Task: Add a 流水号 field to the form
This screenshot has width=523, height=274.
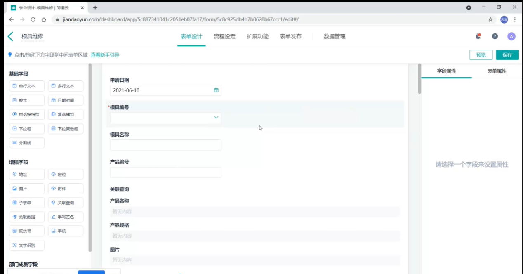Action: [x=26, y=231]
